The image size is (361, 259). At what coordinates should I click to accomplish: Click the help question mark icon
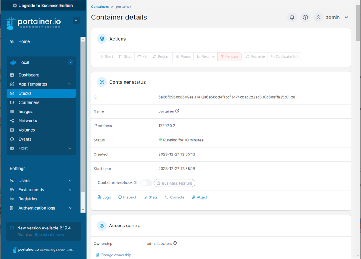tap(305, 17)
